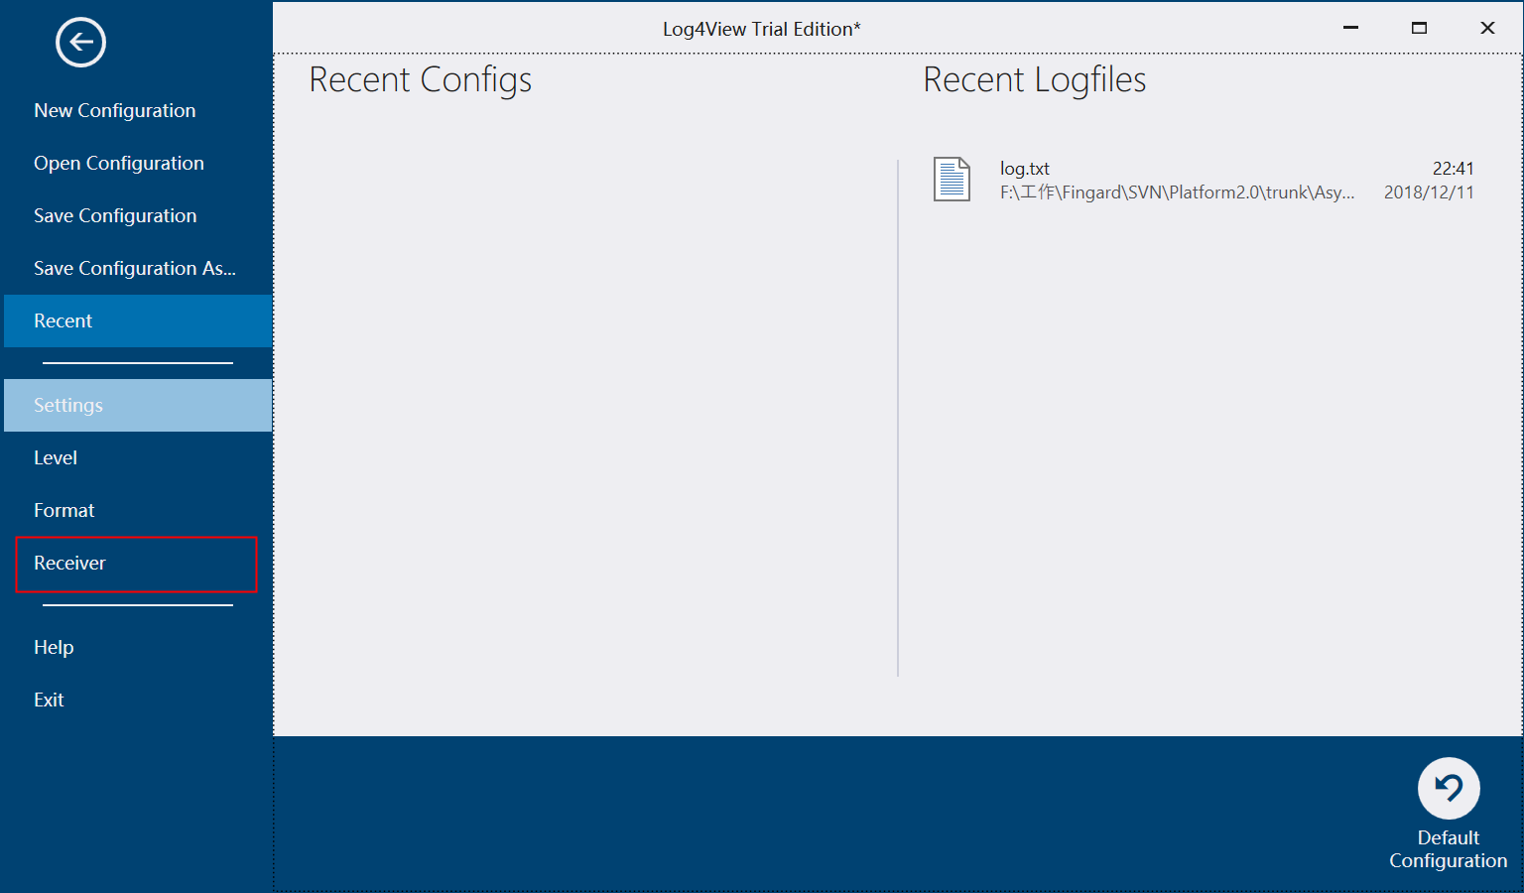Screen dimensions: 1524x893
Task: Choose Save Configuration As...
Action: point(135,268)
